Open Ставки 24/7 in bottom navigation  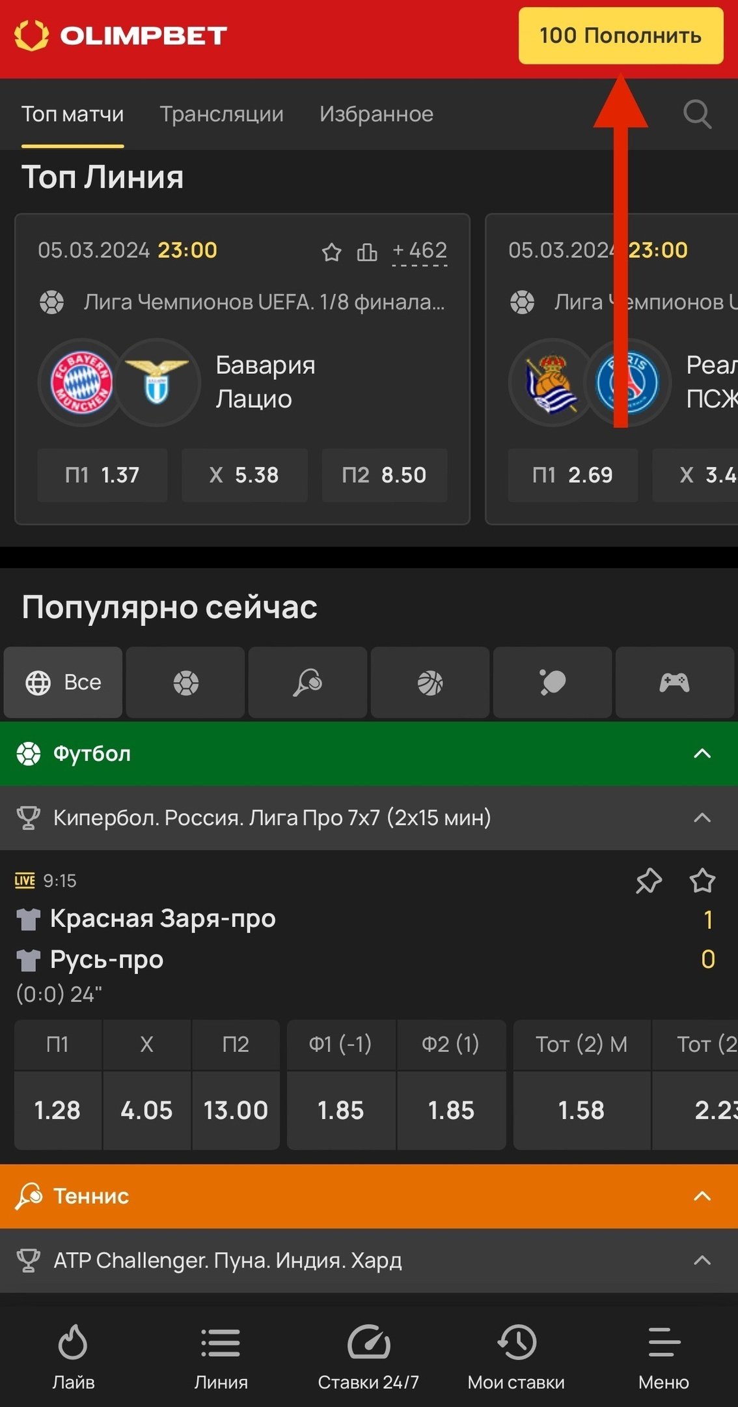point(368,1356)
